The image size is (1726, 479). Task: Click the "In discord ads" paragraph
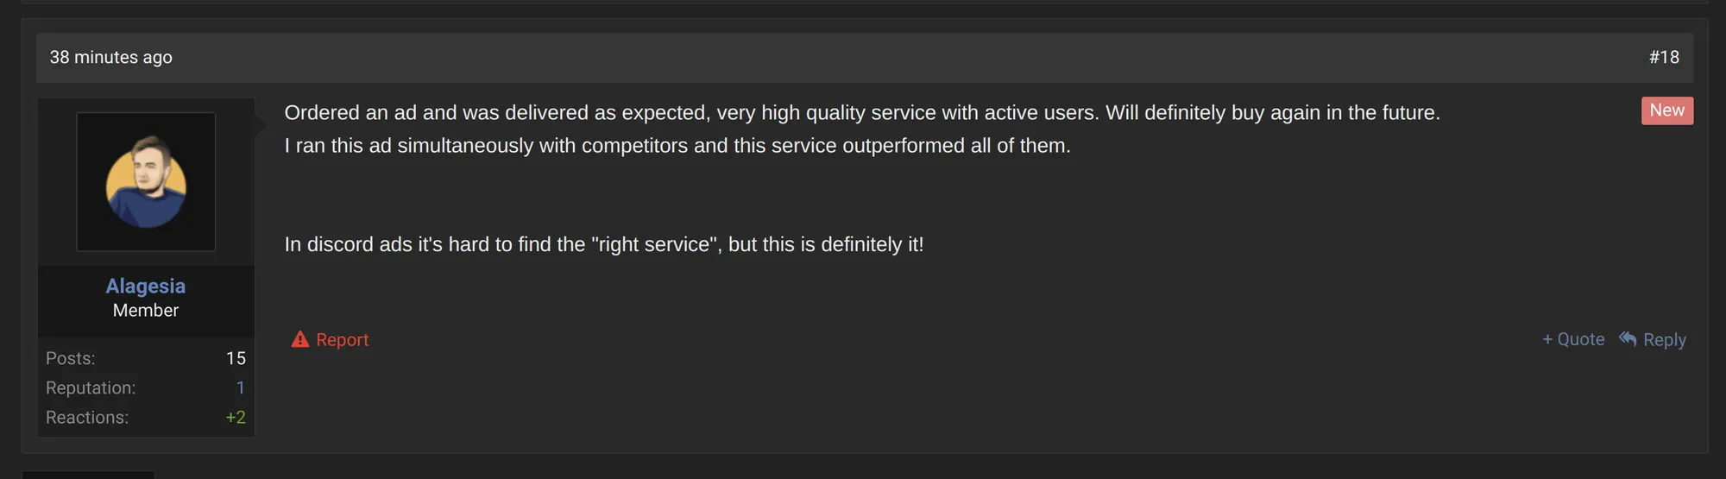603,244
